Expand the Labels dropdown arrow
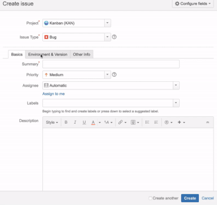This screenshot has width=217, height=205. 176,103
